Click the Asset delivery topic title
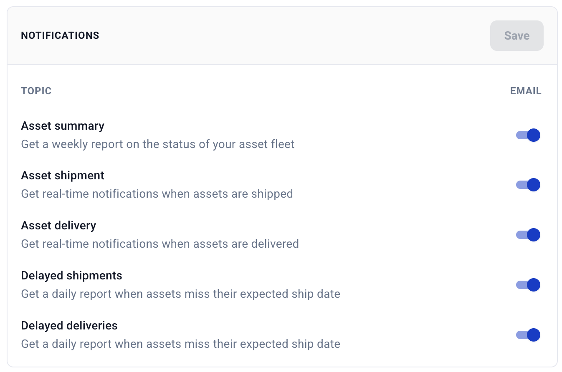This screenshot has width=562, height=372. tap(58, 226)
